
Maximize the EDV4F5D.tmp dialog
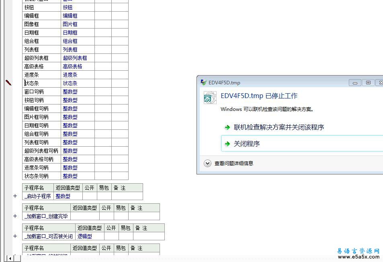pyautogui.click(x=368, y=83)
